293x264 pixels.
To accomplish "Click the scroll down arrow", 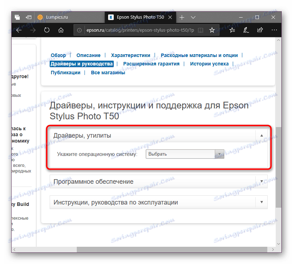I will [279, 244].
